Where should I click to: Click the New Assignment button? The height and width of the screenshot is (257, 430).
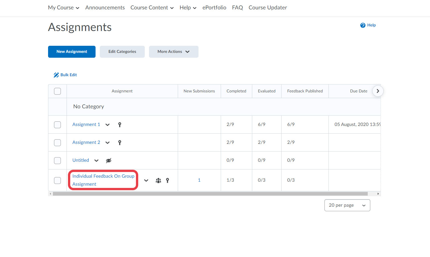point(72,52)
